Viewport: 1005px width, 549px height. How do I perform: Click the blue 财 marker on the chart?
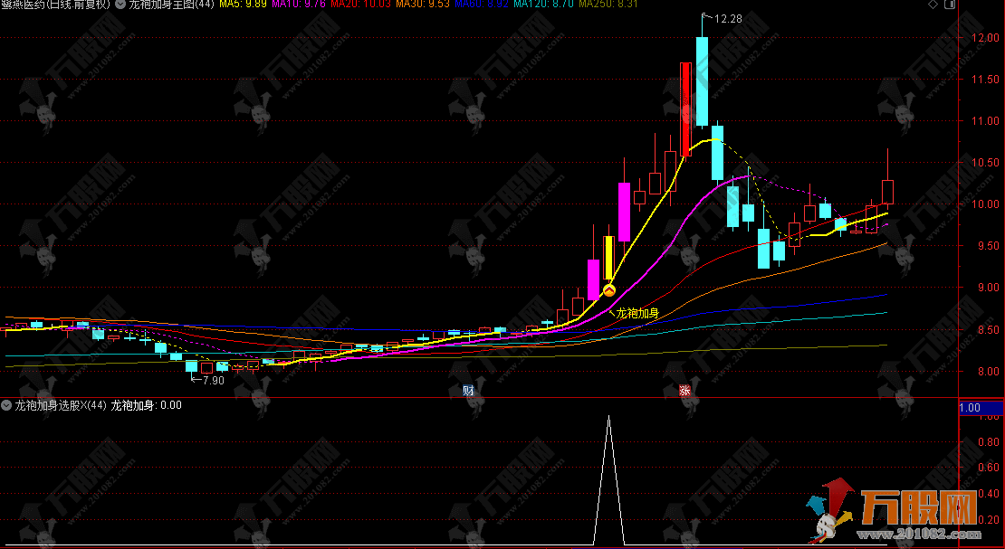tap(468, 391)
